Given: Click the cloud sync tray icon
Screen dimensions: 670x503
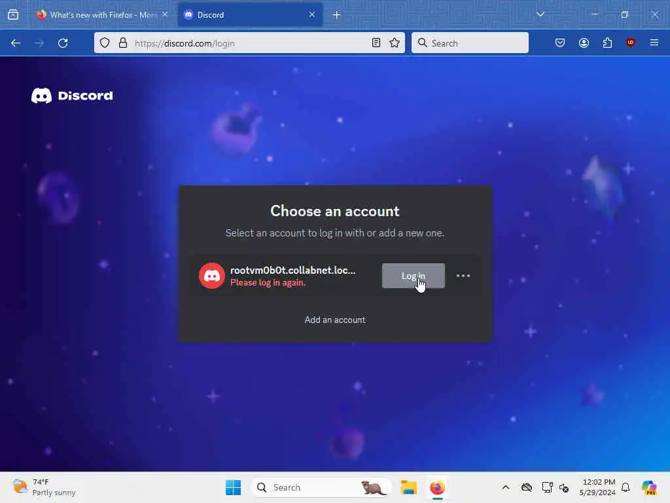Looking at the screenshot, I should tap(527, 487).
